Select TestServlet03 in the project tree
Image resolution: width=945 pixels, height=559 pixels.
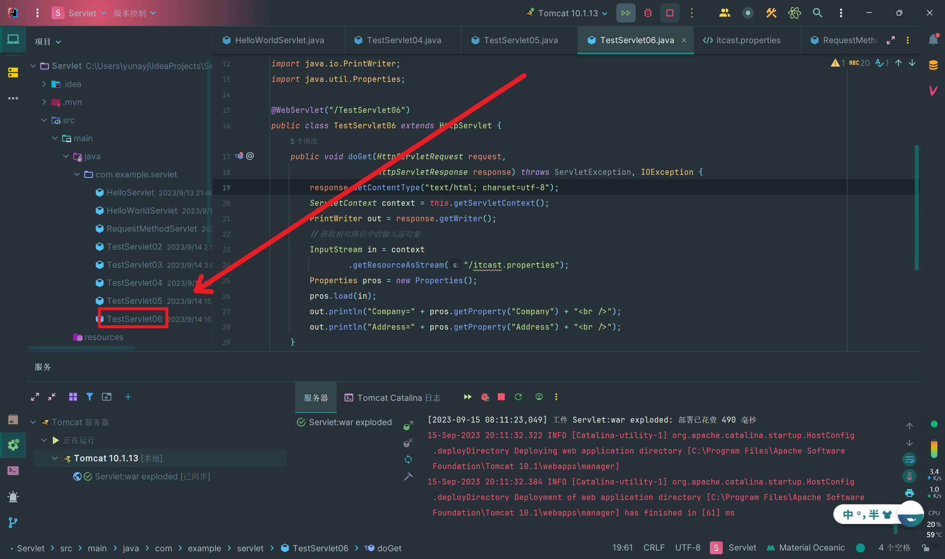(134, 265)
